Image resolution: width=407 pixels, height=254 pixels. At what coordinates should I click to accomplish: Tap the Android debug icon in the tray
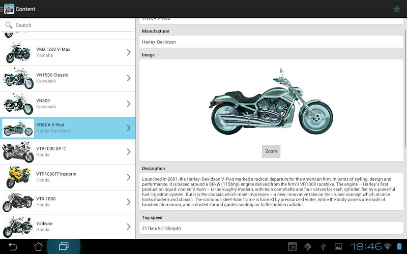pyautogui.click(x=308, y=246)
